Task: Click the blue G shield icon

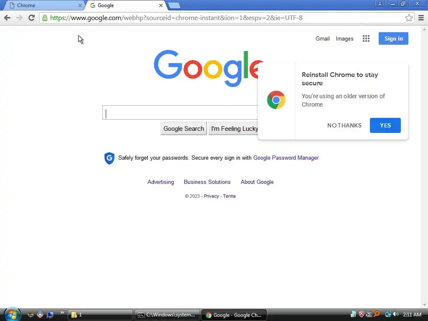Action: [x=110, y=158]
